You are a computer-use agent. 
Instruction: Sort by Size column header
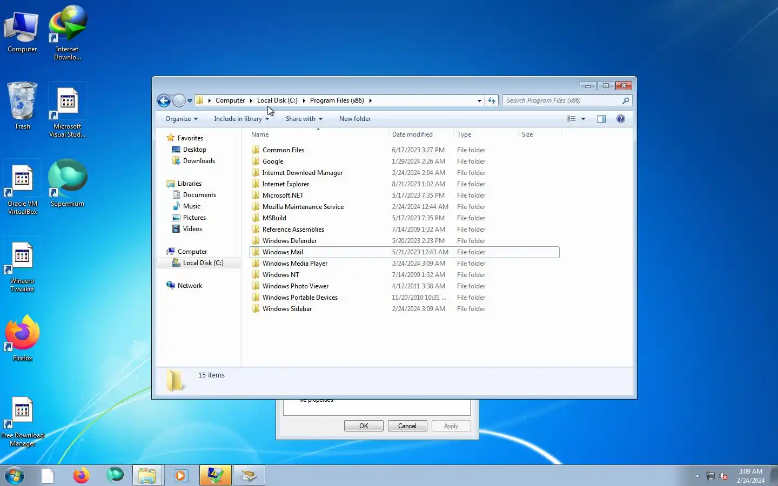(540, 134)
